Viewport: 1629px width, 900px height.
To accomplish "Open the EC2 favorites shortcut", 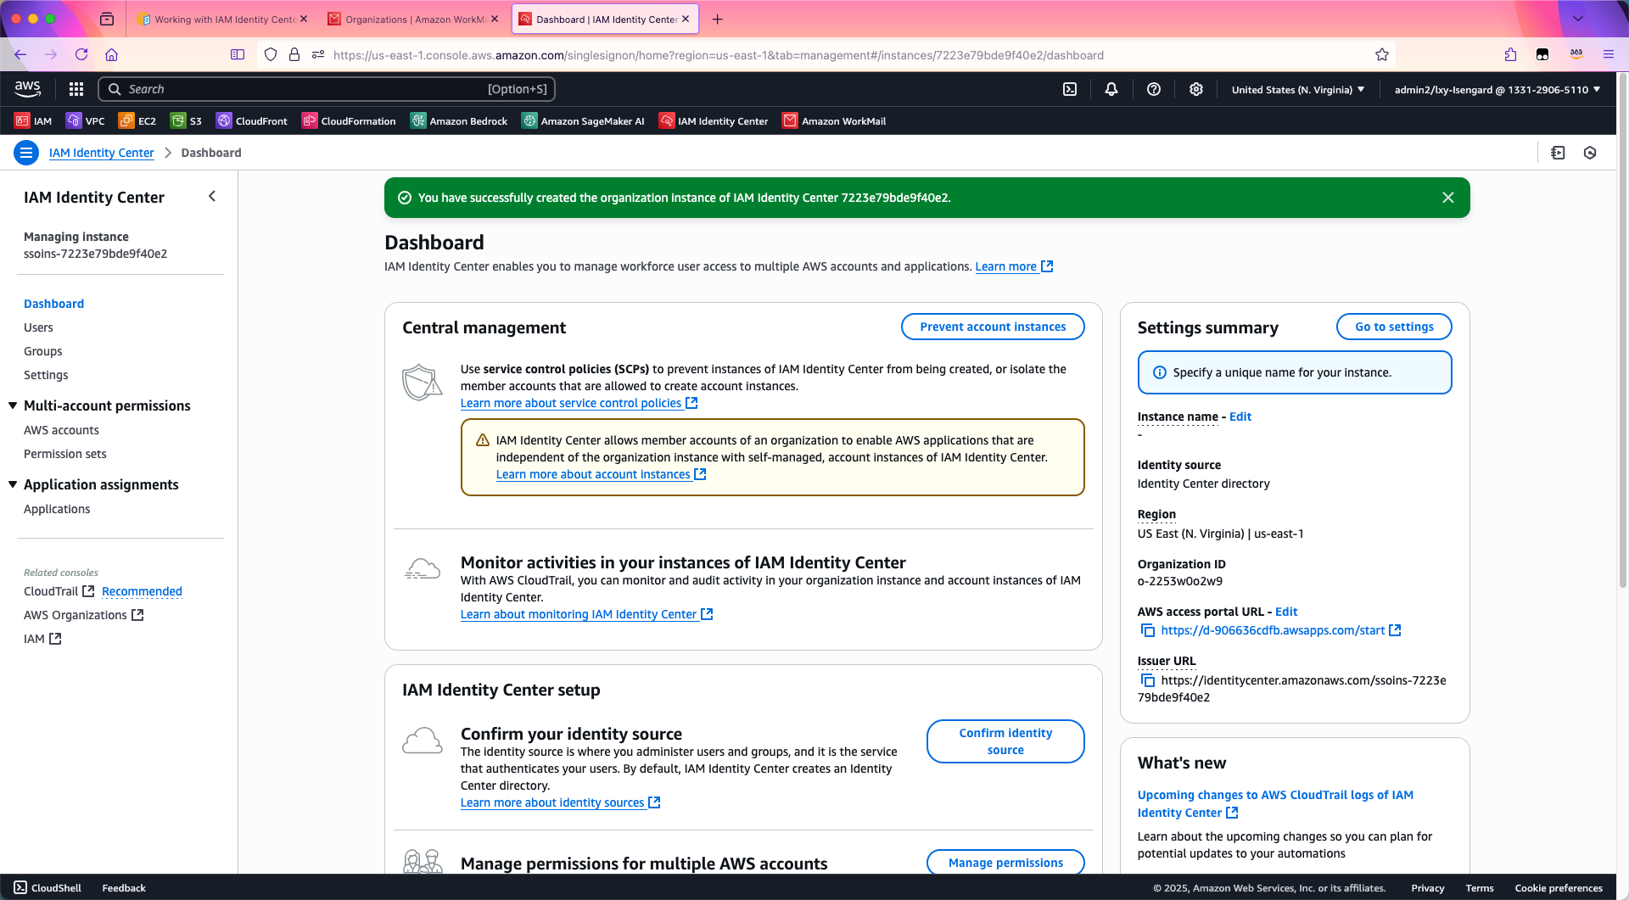I will click(137, 121).
